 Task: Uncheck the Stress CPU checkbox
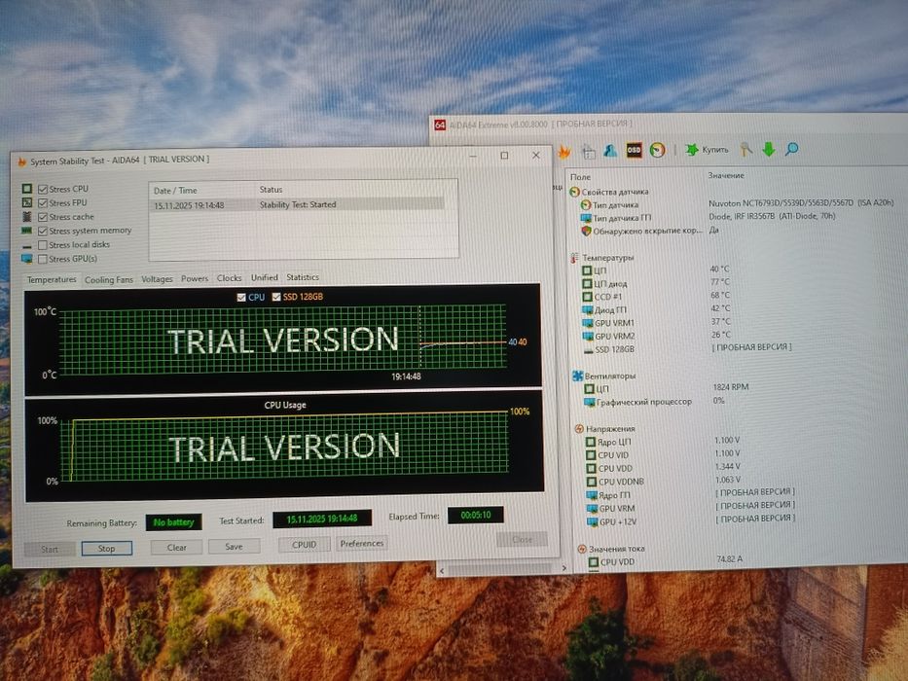tap(43, 189)
